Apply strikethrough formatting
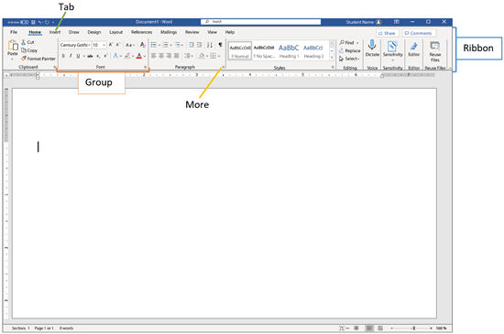Screen dimensions: 504x334 pyautogui.click(x=90, y=56)
